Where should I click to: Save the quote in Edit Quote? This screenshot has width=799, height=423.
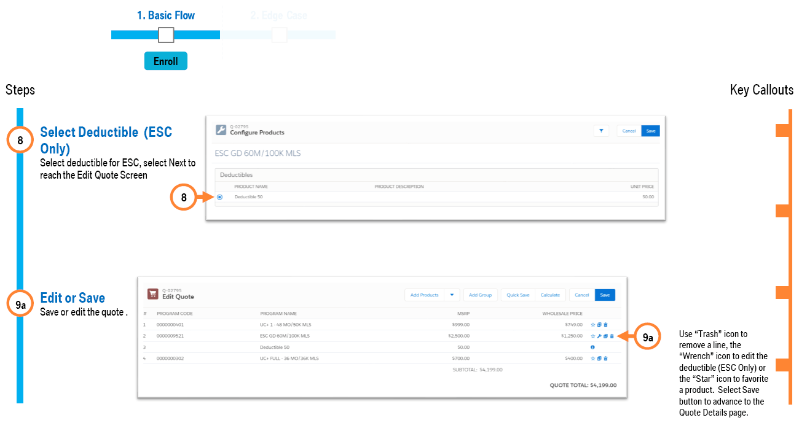605,295
